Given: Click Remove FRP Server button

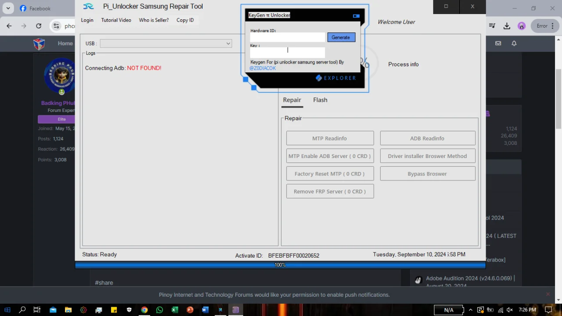Looking at the screenshot, I should (x=330, y=191).
